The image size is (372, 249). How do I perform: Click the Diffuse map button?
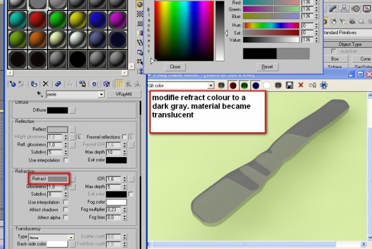(73, 110)
